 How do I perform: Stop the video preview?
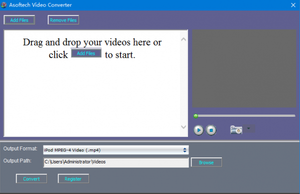(x=211, y=130)
